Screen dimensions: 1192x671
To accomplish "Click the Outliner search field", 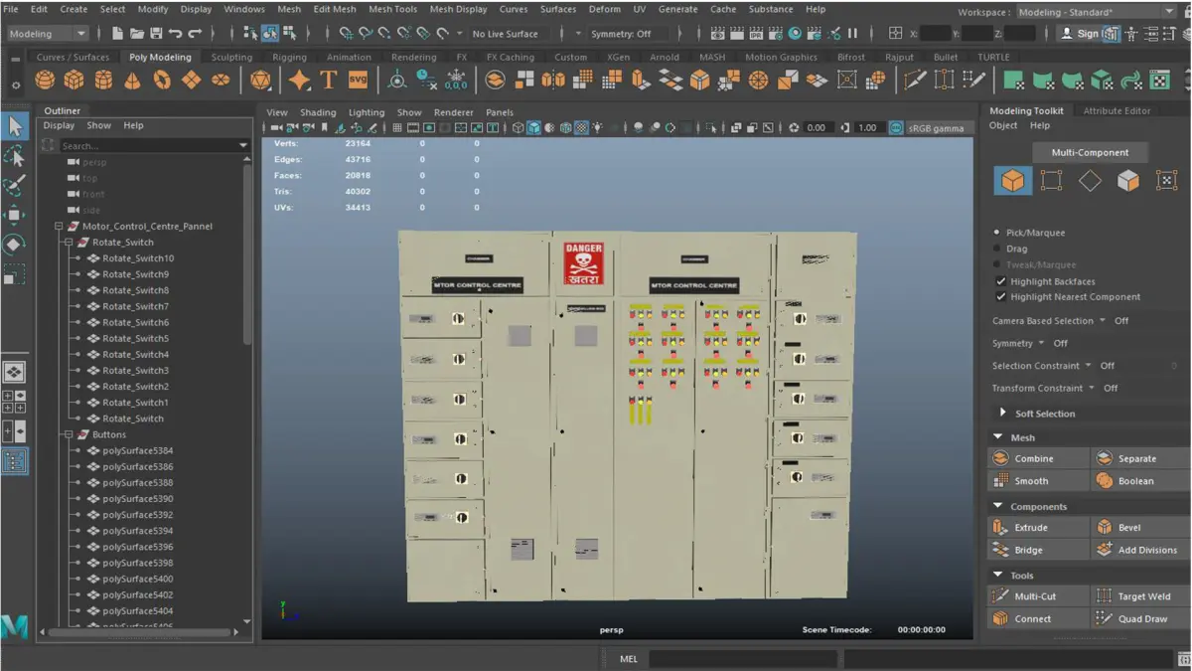I will tap(153, 146).
